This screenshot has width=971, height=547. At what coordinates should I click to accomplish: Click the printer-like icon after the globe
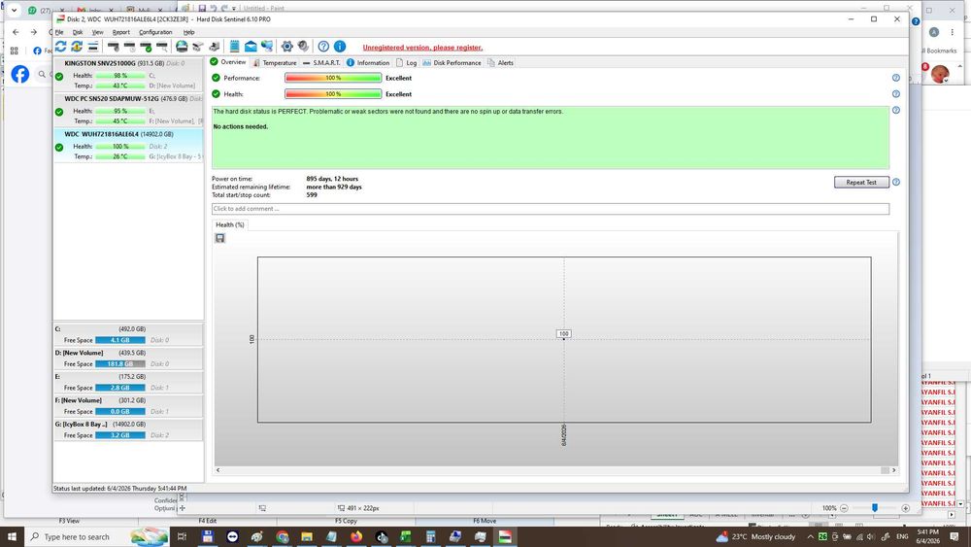click(198, 47)
